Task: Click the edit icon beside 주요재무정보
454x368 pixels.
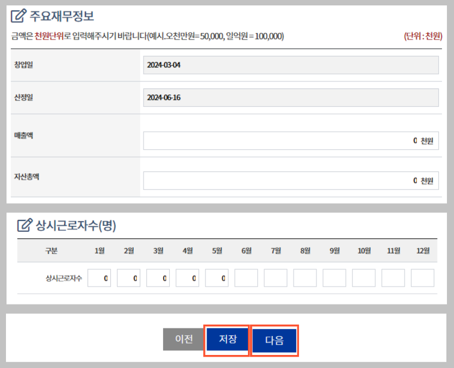Action: point(18,16)
